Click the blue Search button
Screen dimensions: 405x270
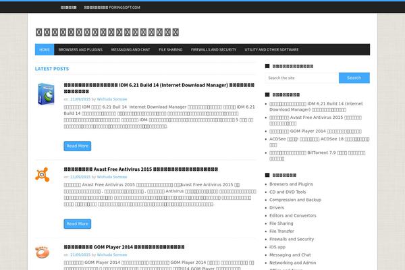pyautogui.click(x=354, y=78)
